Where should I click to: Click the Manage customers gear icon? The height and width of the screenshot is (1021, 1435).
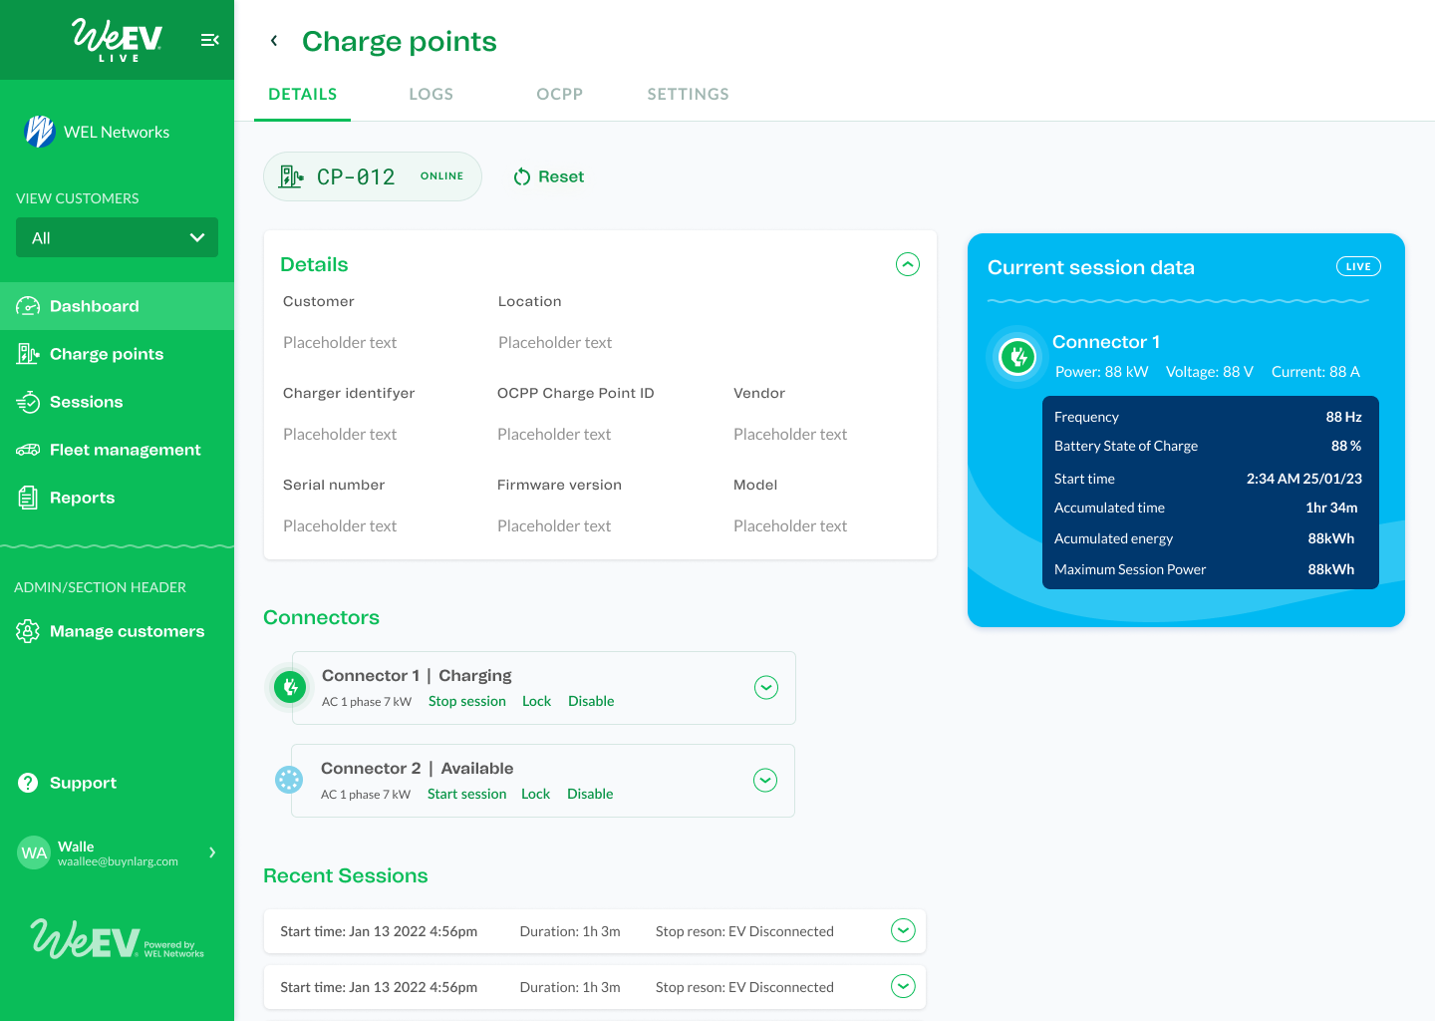tap(28, 631)
